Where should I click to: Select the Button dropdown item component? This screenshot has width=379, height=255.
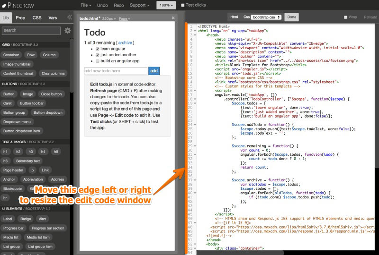[x=22, y=131]
